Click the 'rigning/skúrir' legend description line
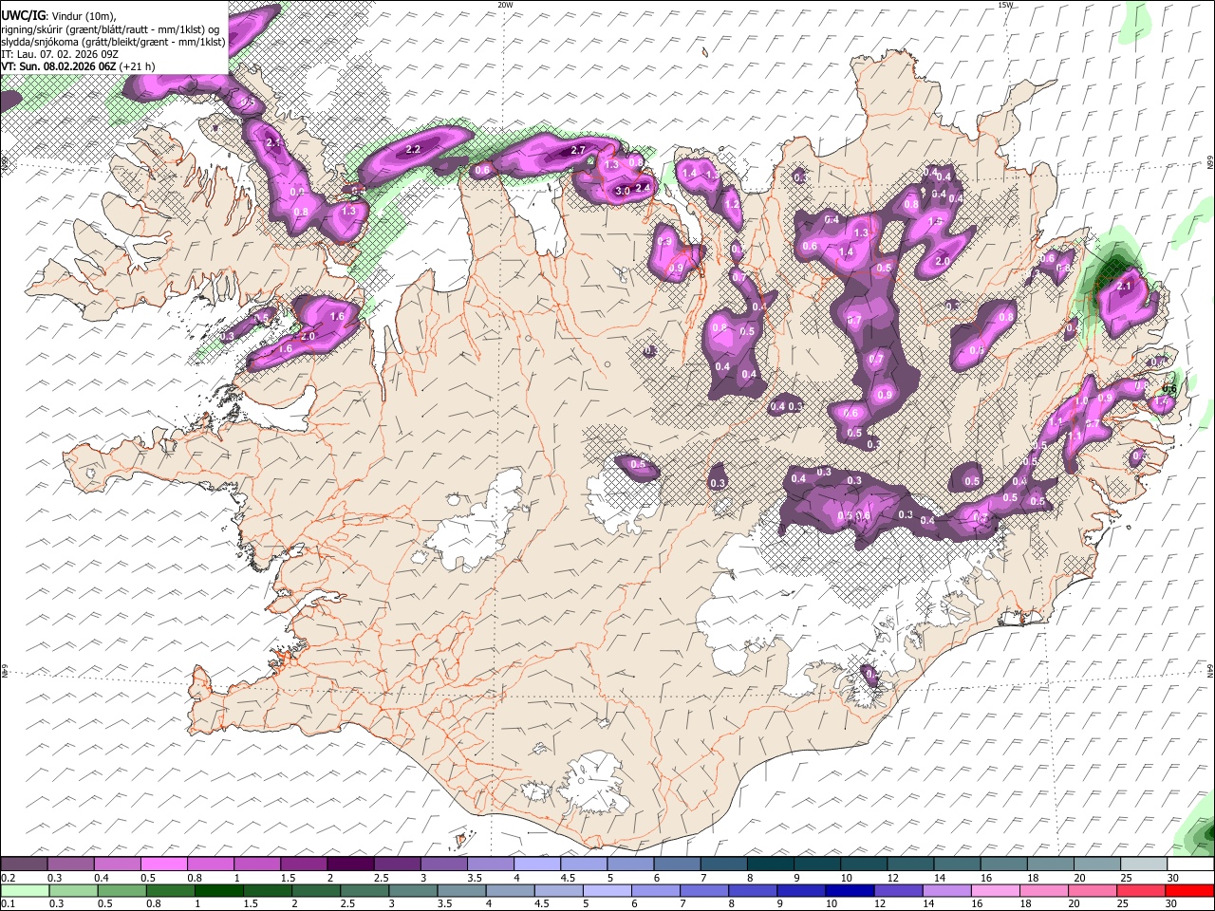Screen dimensions: 1215x911 tap(109, 28)
